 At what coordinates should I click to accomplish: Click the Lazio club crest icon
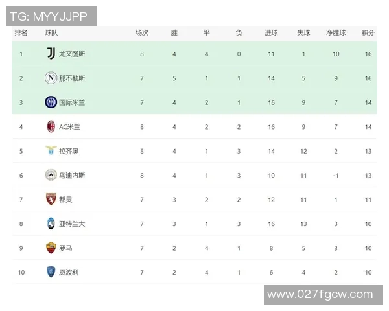(x=51, y=151)
